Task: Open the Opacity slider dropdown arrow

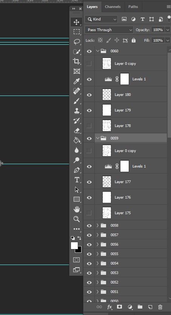Action: click(x=168, y=30)
